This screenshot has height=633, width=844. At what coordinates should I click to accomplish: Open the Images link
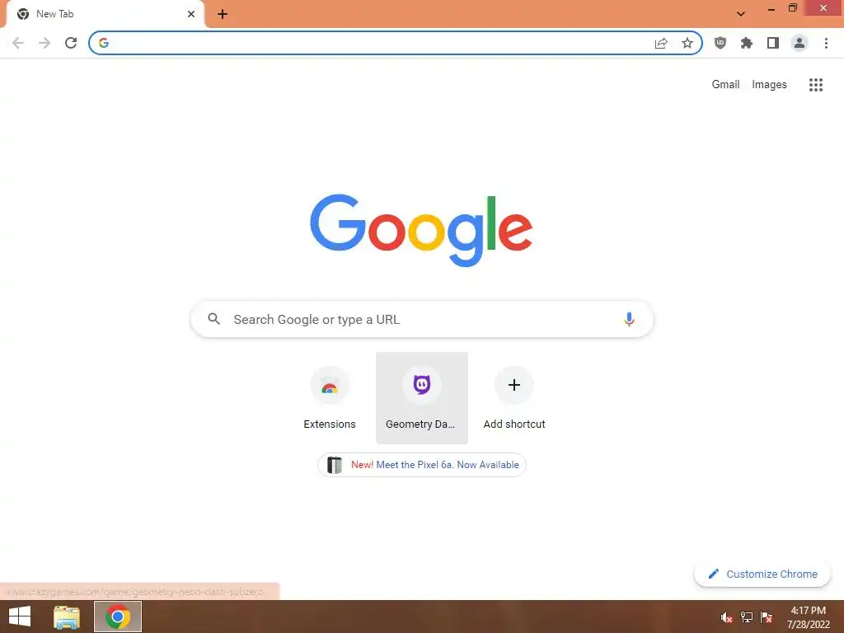pyautogui.click(x=769, y=85)
